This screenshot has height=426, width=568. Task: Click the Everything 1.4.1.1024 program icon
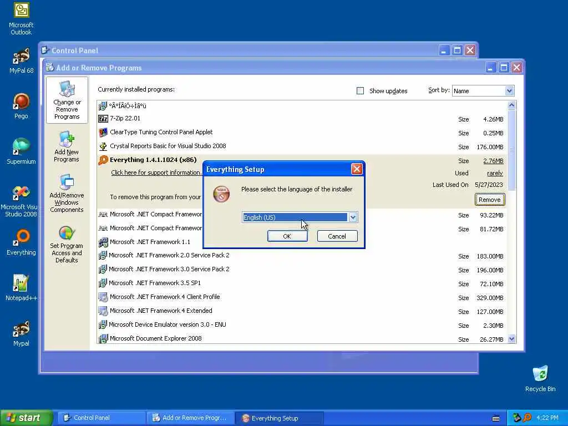click(103, 160)
